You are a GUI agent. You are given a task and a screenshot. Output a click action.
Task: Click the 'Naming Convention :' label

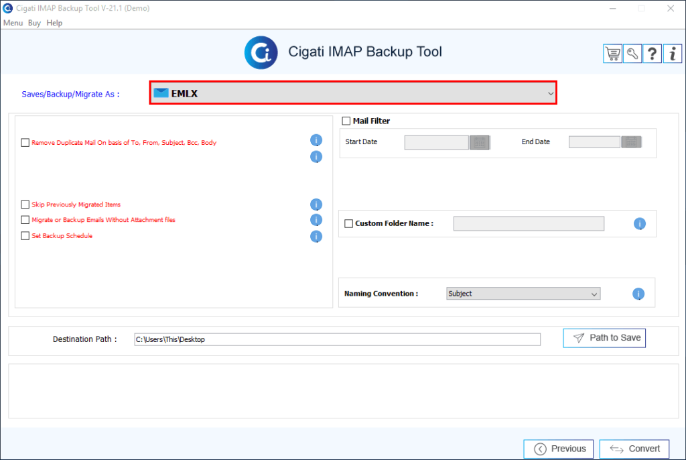point(381,294)
